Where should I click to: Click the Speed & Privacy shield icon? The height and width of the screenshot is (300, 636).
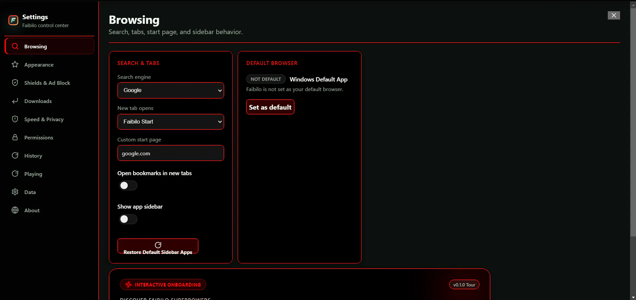click(x=15, y=119)
